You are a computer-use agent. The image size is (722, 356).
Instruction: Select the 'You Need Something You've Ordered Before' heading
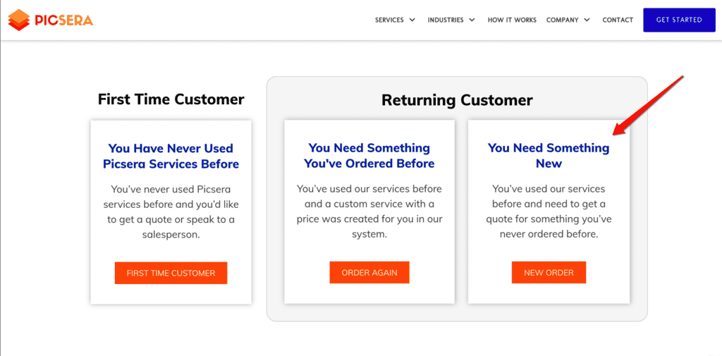(x=369, y=156)
